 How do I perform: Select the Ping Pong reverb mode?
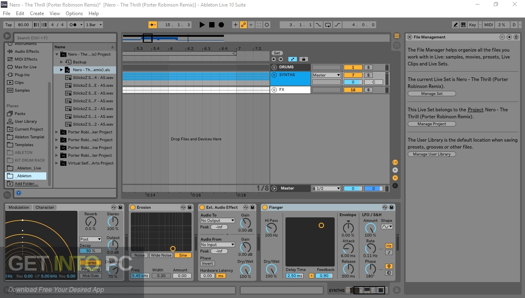pyautogui.click(x=91, y=269)
